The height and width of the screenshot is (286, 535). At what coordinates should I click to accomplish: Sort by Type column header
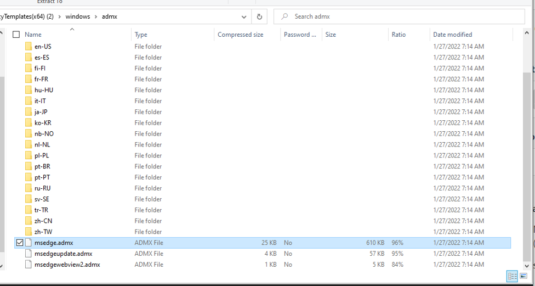click(x=141, y=35)
